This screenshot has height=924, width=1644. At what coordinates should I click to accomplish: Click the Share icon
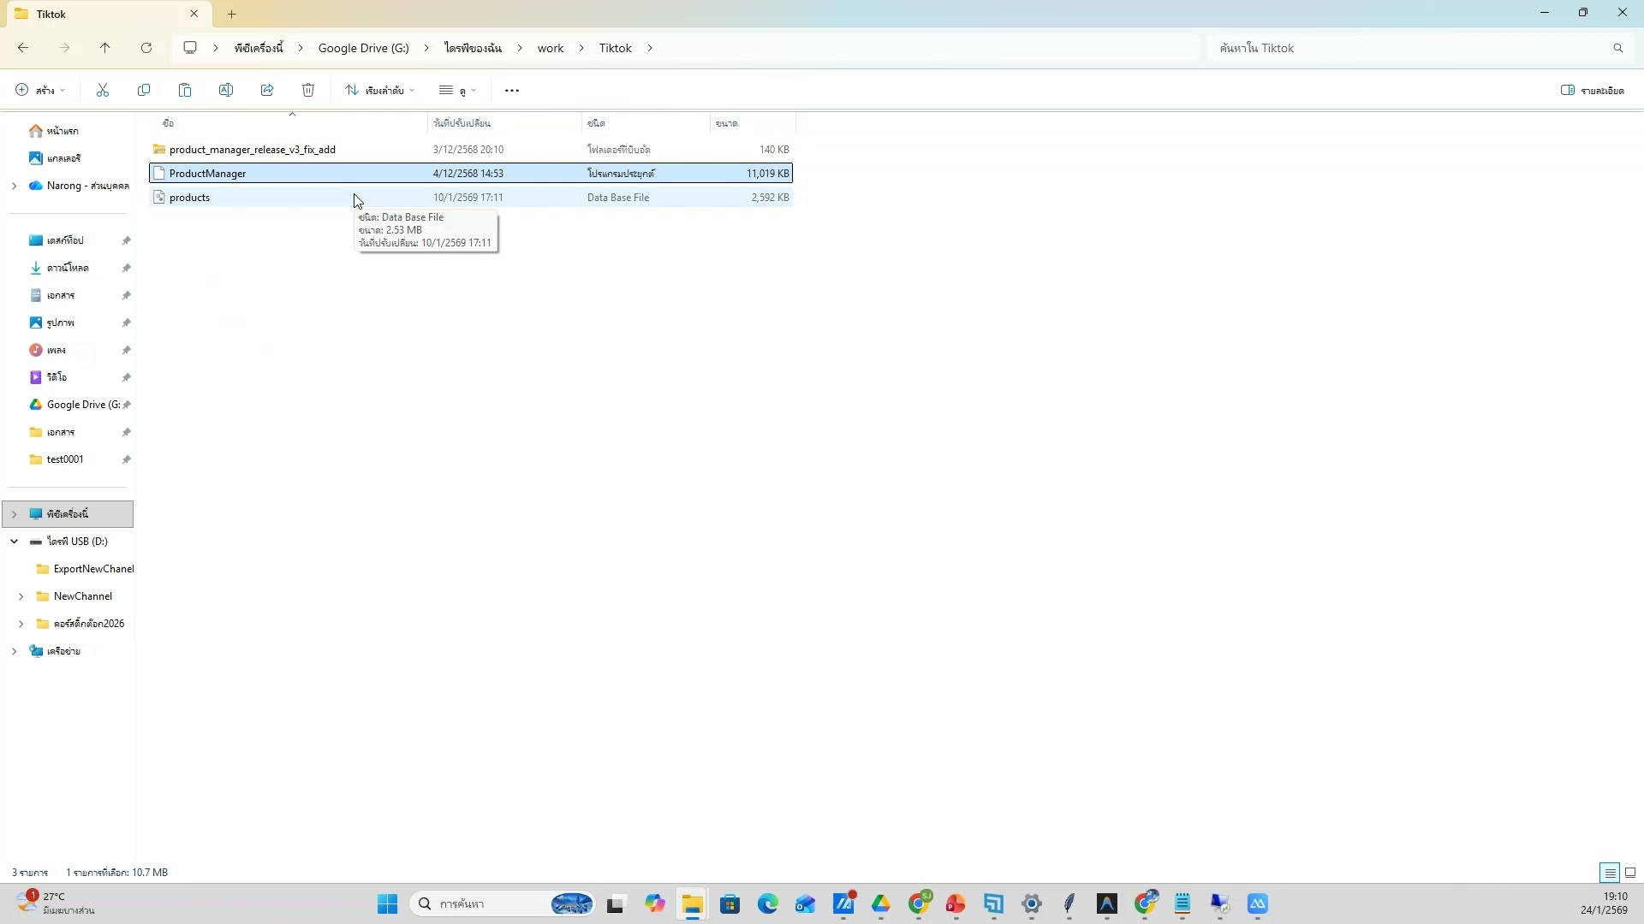click(x=267, y=90)
